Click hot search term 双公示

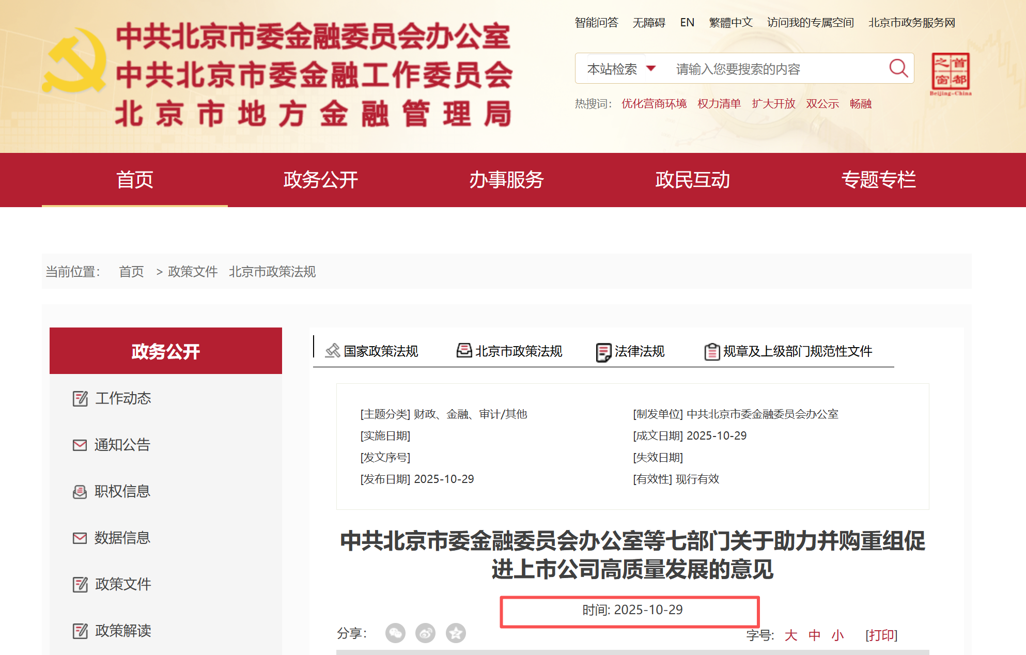click(822, 103)
